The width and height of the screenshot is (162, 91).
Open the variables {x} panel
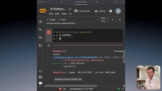tap(40, 37)
